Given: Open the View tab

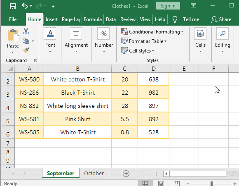Looking at the screenshot, I should pyautogui.click(x=145, y=19).
